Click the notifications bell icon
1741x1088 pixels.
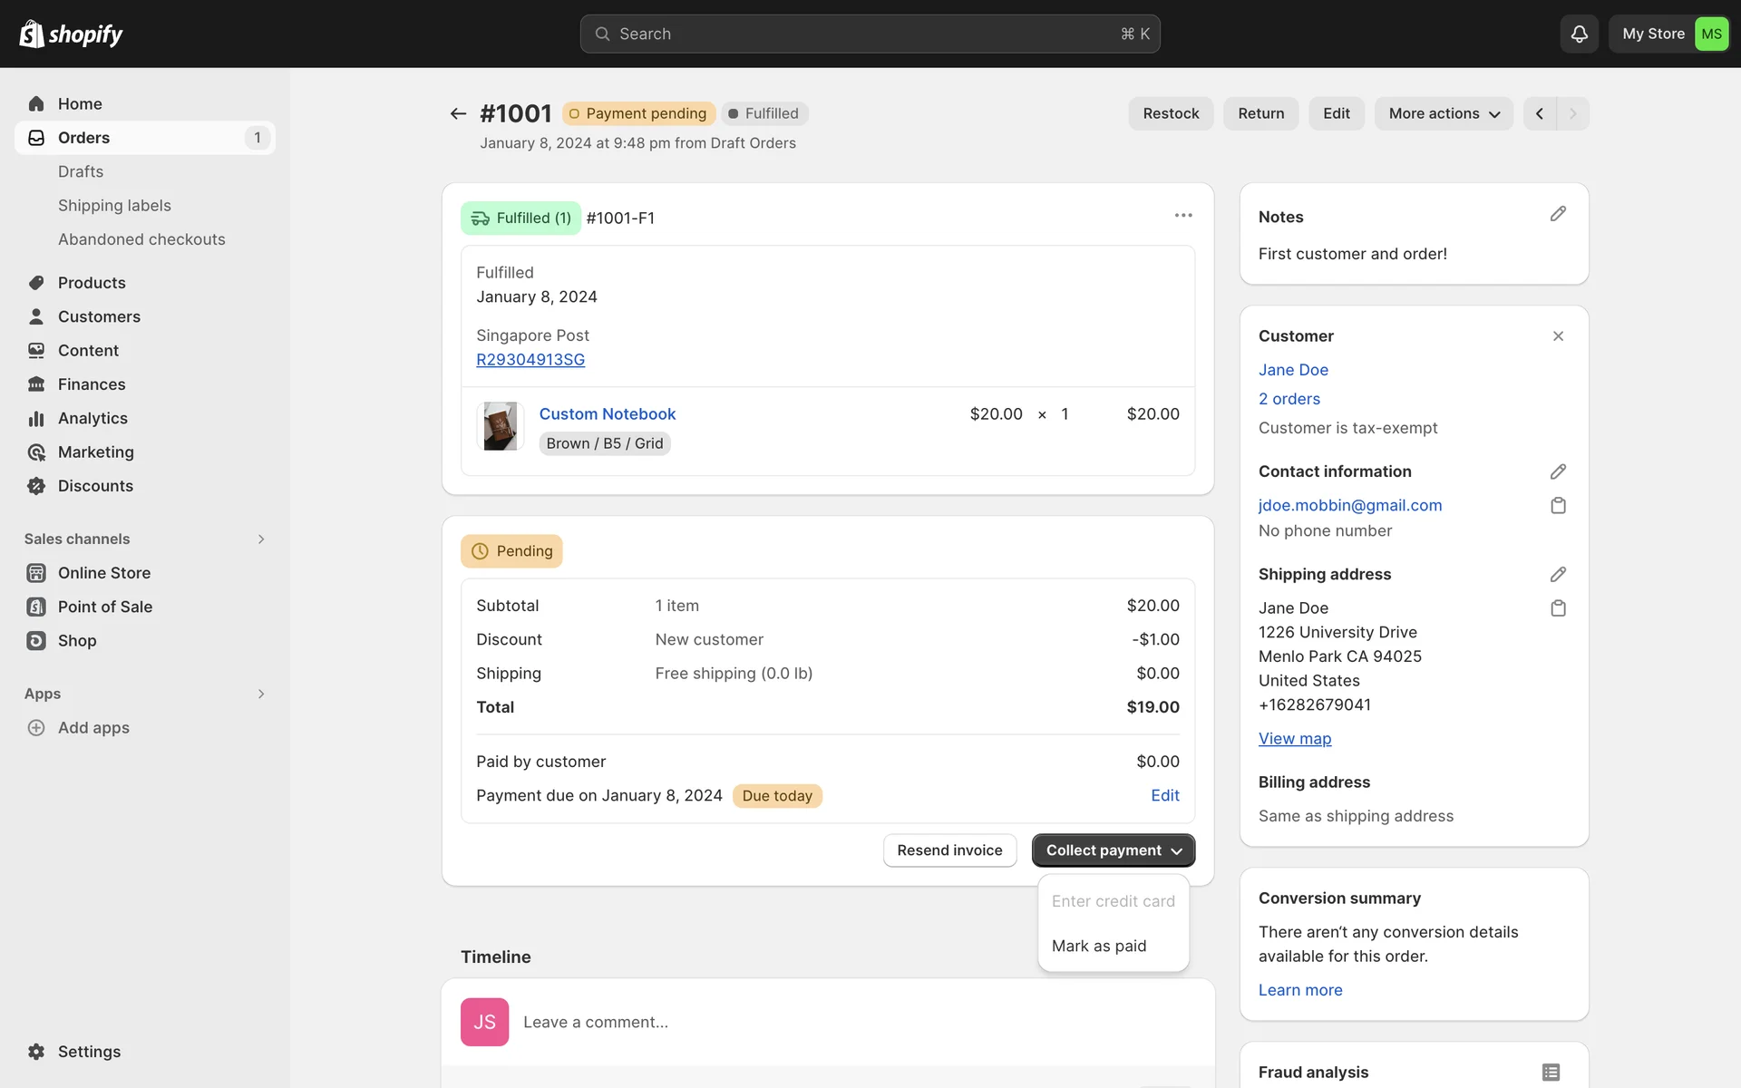pyautogui.click(x=1579, y=34)
